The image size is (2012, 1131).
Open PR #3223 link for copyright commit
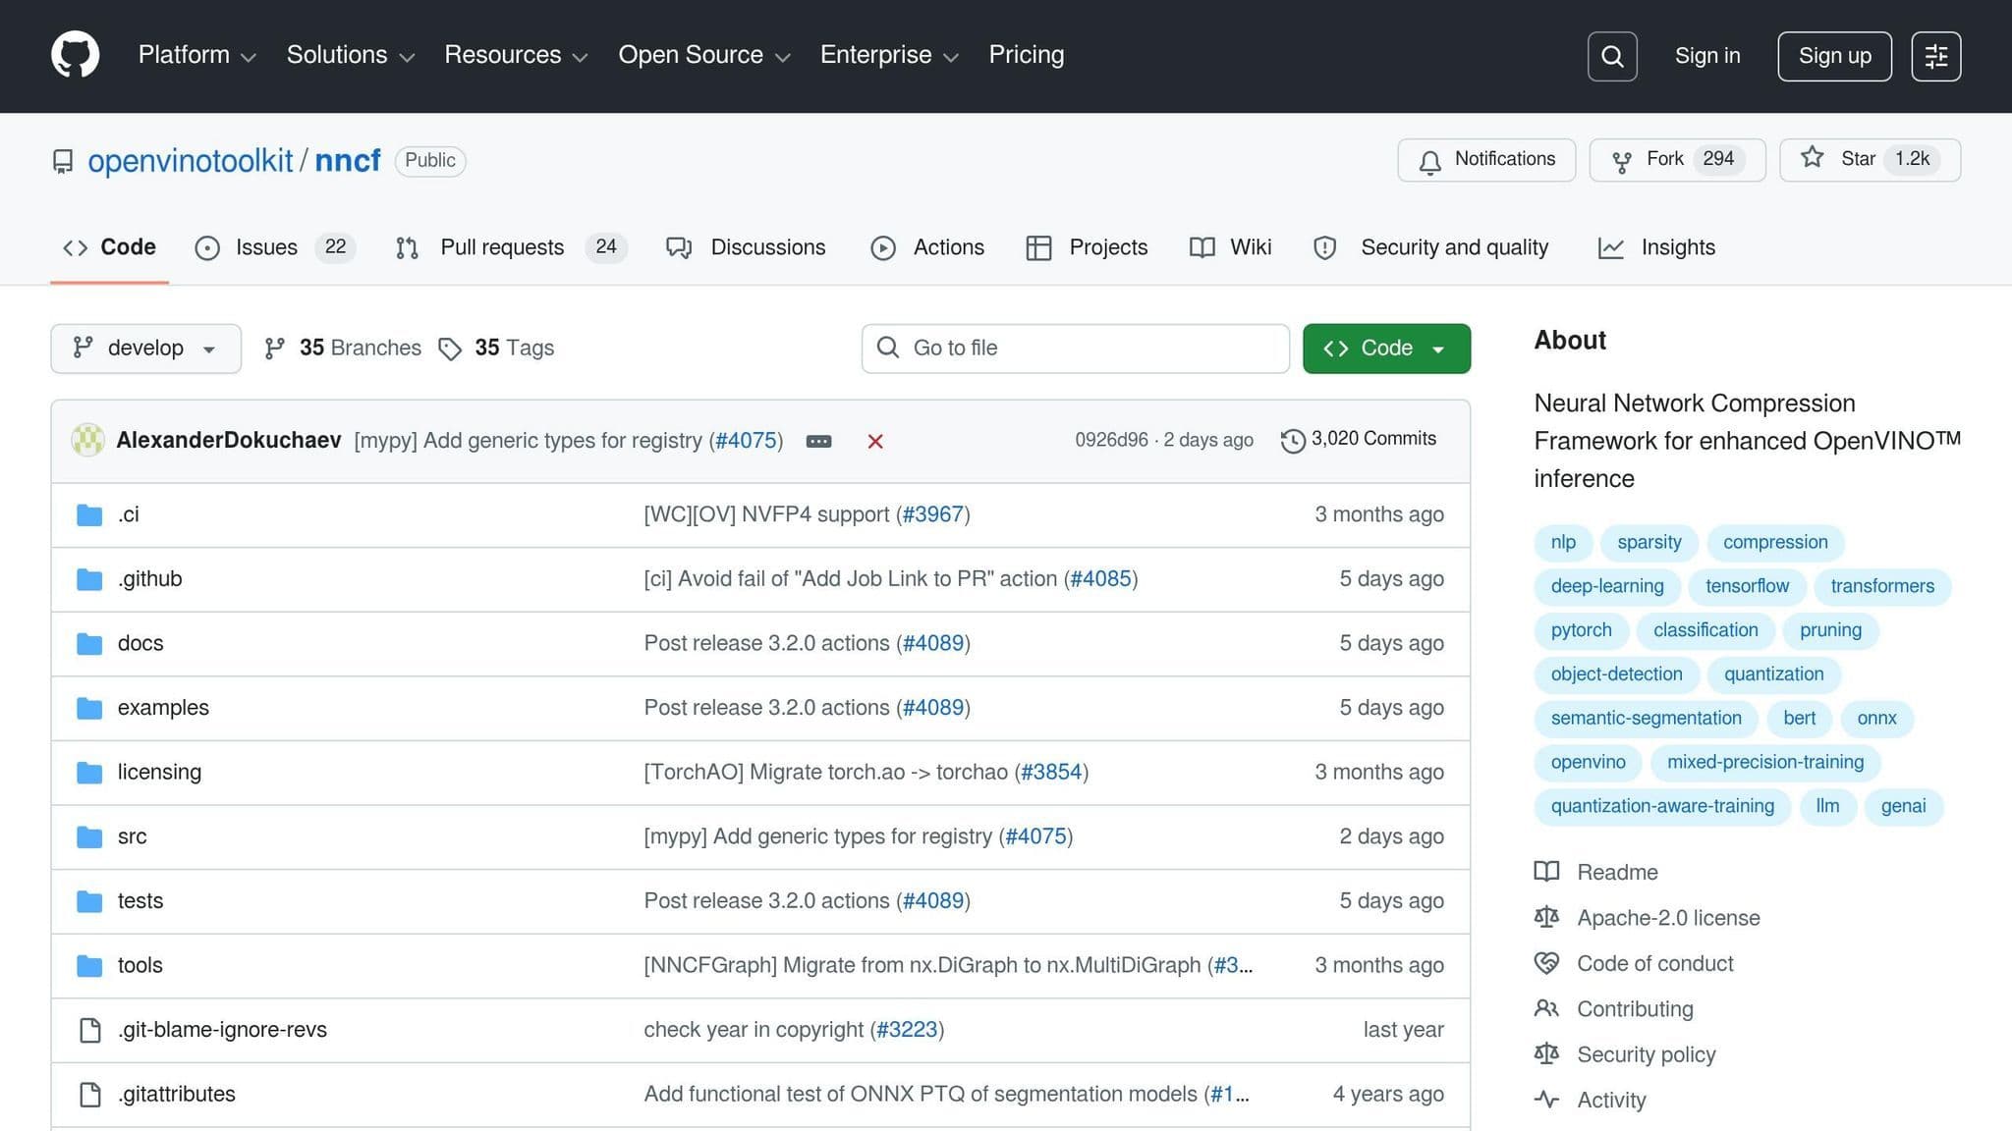907,1030
